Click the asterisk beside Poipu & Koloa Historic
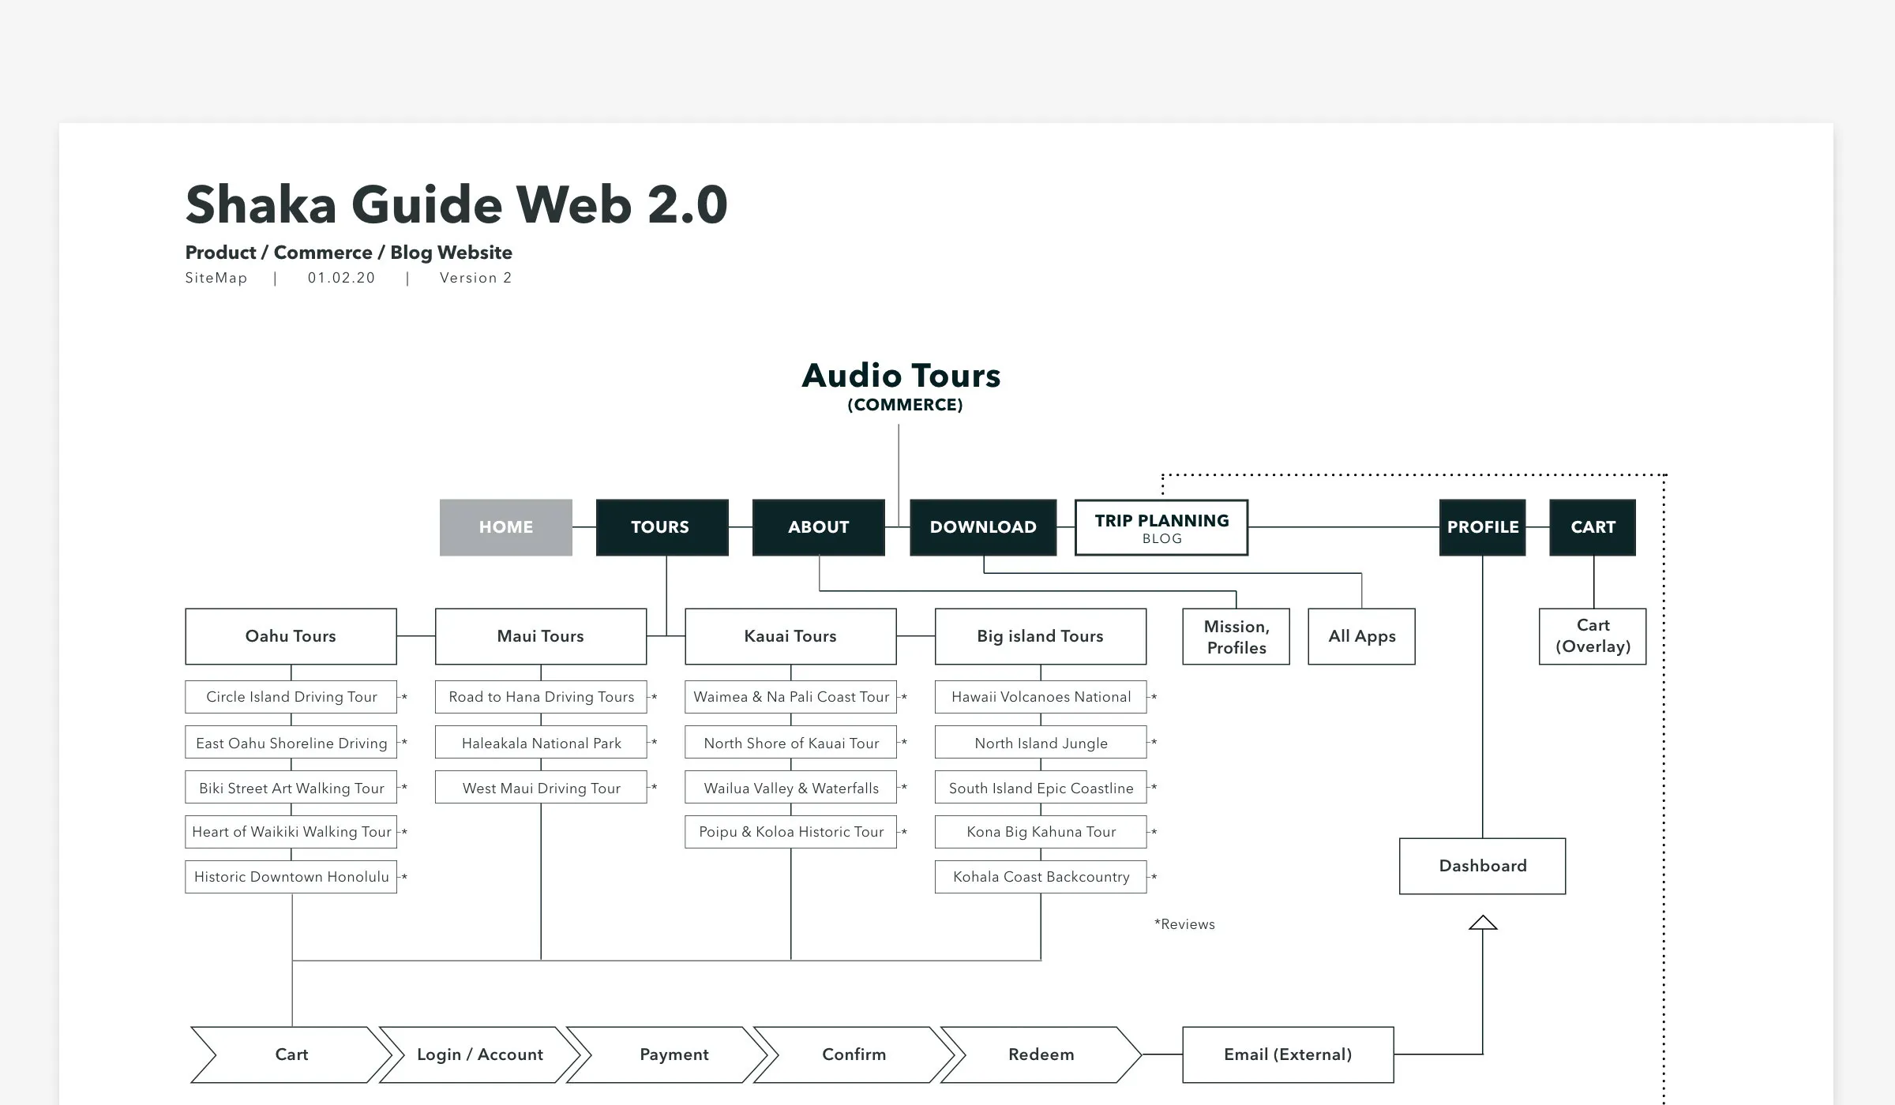Viewport: 1895px width, 1105px height. point(904,833)
